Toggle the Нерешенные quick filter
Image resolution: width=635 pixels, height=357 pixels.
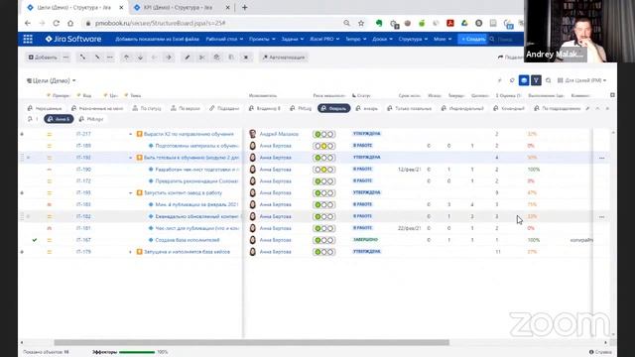(45, 108)
